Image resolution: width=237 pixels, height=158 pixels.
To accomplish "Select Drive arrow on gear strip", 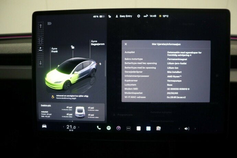I will 41,26.
